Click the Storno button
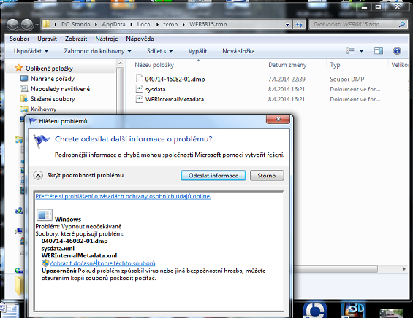Image resolution: width=413 pixels, height=318 pixels. pyautogui.click(x=267, y=175)
